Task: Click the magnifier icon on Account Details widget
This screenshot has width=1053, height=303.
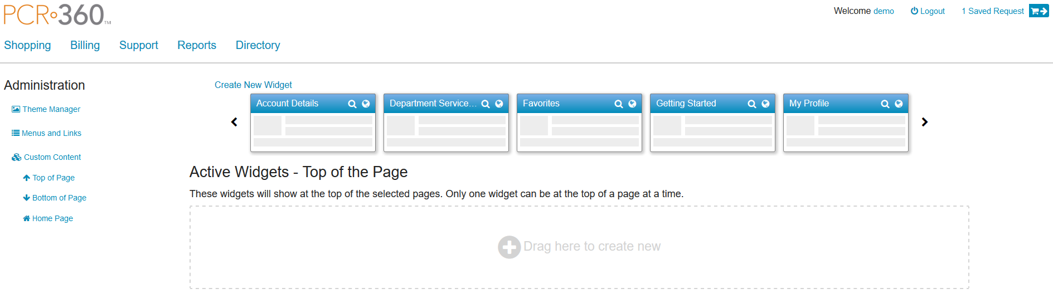Action: tap(352, 104)
